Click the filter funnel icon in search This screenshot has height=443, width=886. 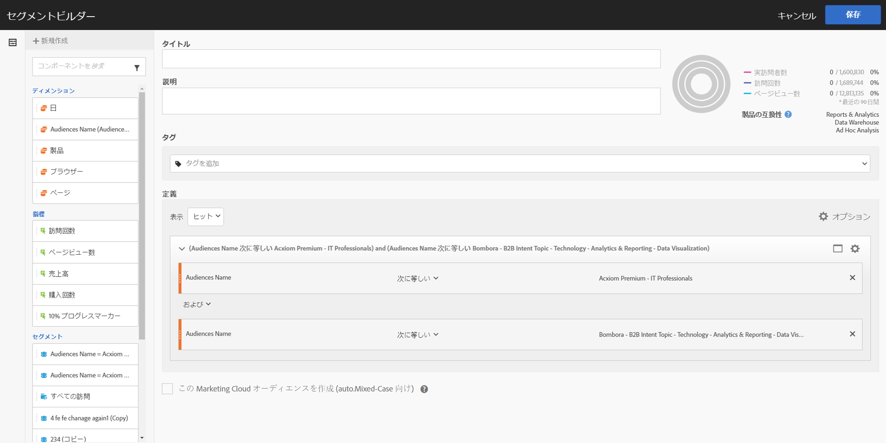137,68
